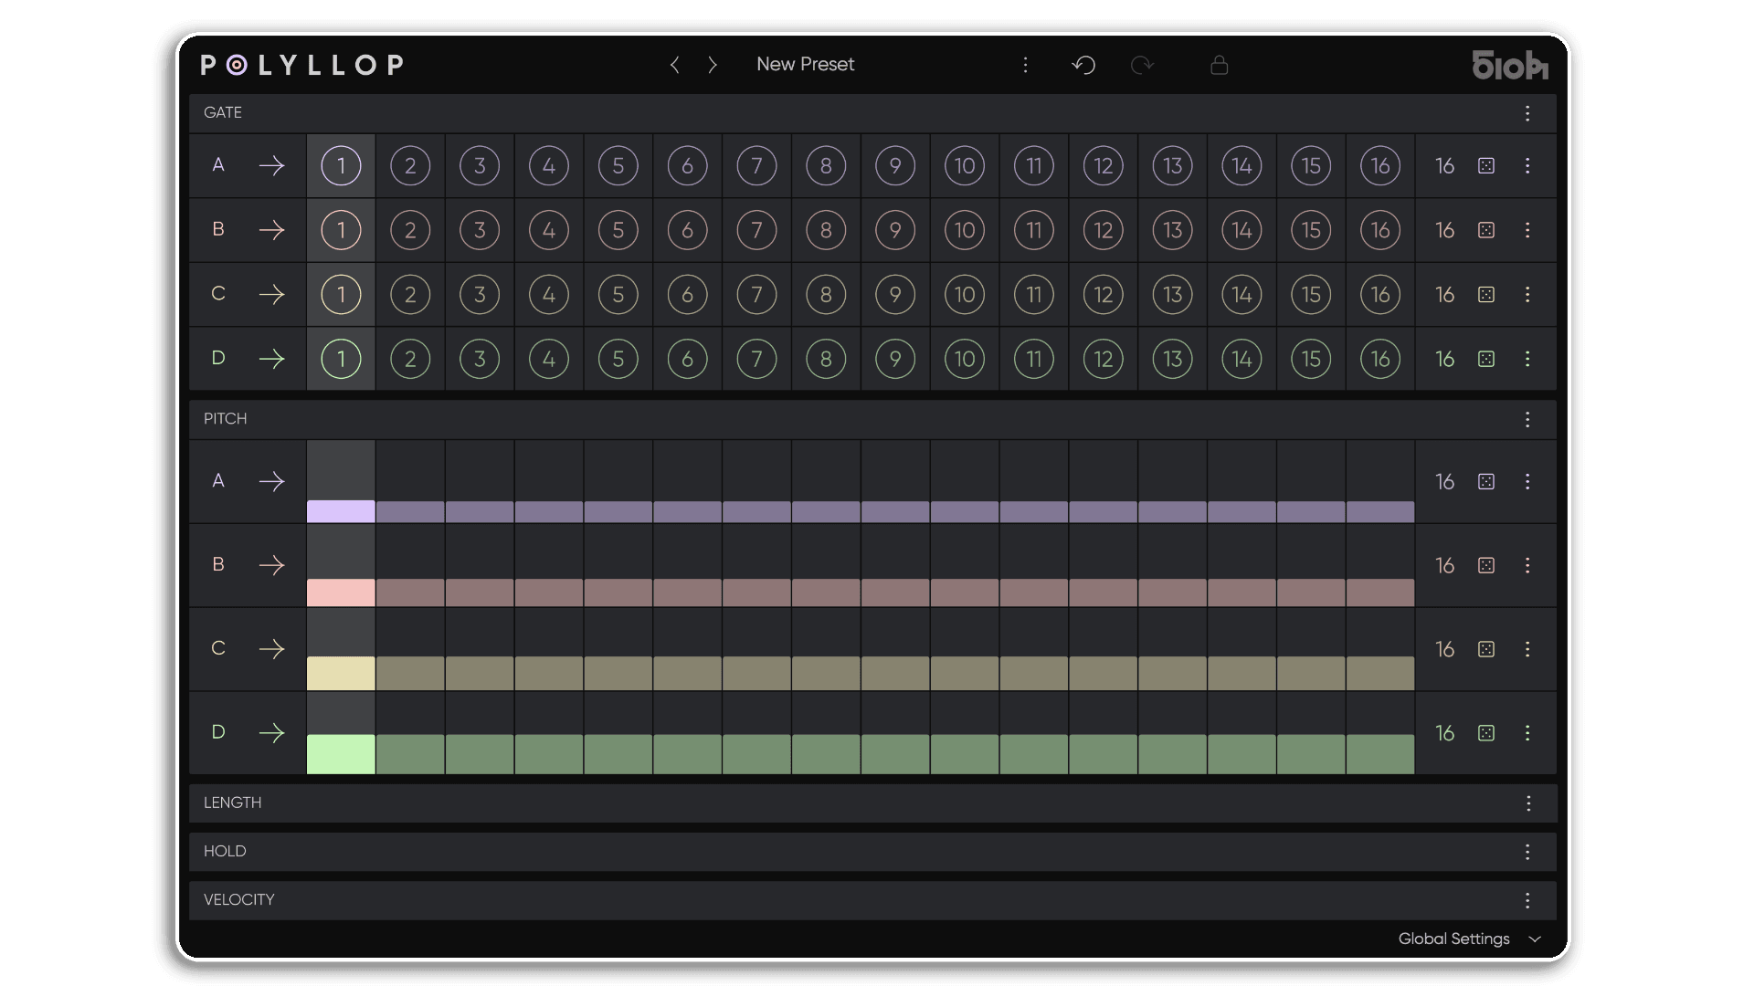Click Pitch C step 4 column
This screenshot has width=1754, height=986.
[x=549, y=649]
